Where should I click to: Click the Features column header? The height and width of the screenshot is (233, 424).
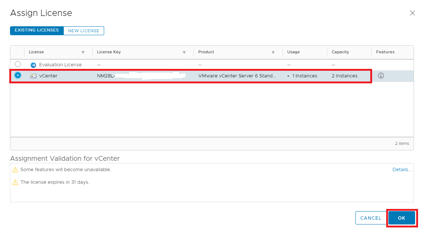click(x=385, y=52)
